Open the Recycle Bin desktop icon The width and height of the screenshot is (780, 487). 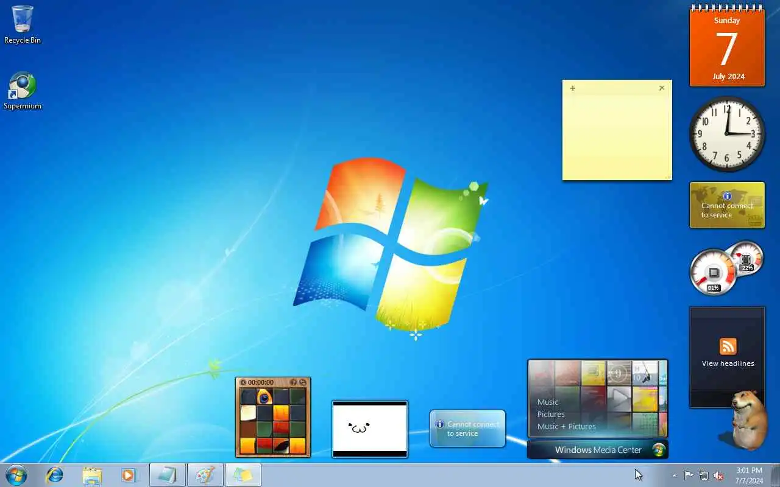23,25
